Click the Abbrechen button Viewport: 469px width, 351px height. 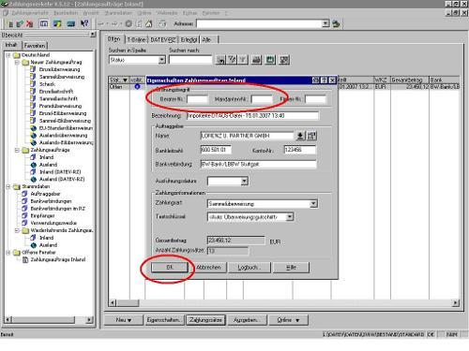[209, 268]
